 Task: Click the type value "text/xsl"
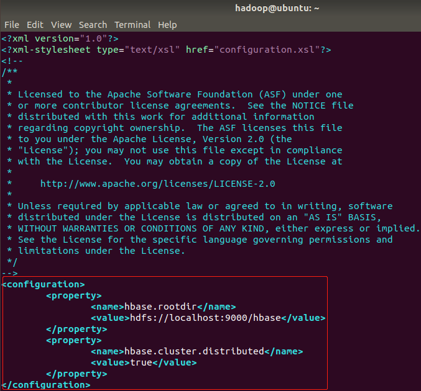pyautogui.click(x=152, y=50)
